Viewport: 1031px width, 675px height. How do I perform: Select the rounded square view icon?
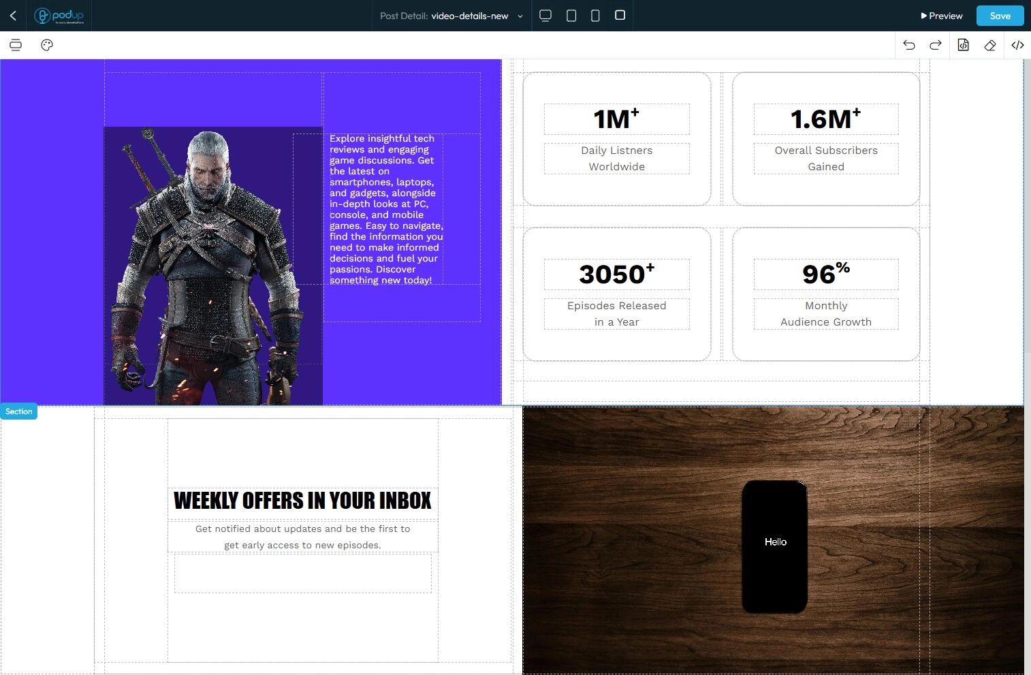[620, 15]
